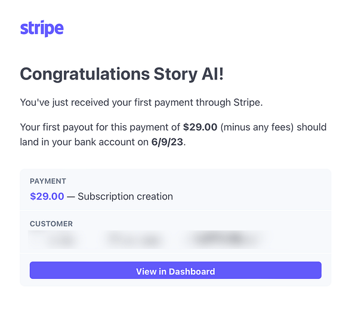Image resolution: width=358 pixels, height=311 pixels.
Task: Click the middle blurred customer detail
Action: coord(135,240)
